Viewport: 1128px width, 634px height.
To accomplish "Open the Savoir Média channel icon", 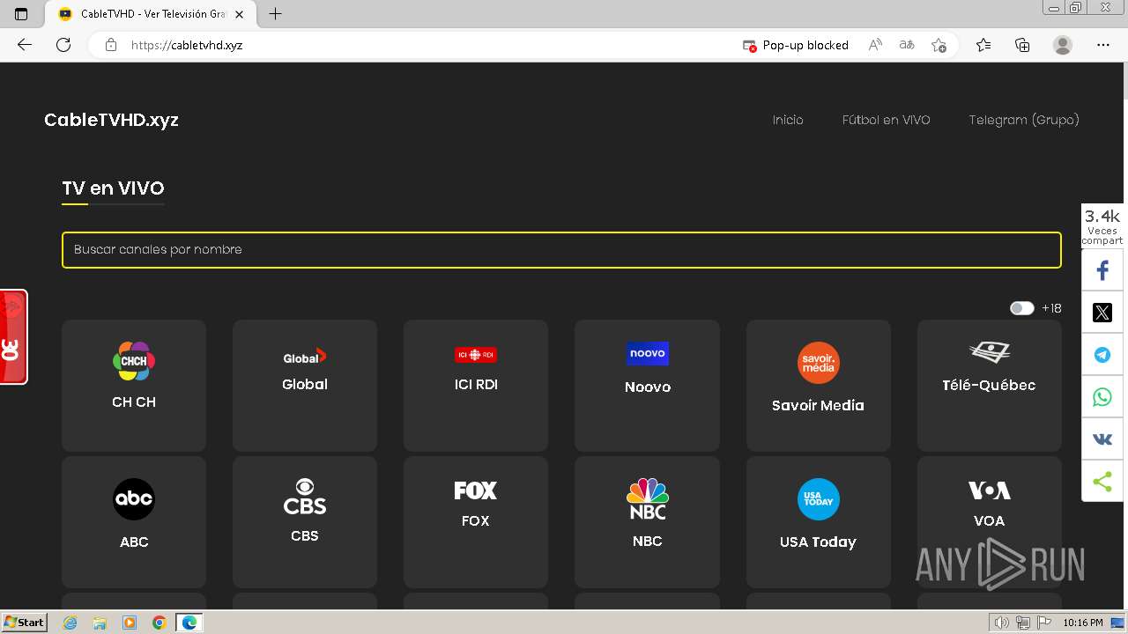I will [819, 363].
